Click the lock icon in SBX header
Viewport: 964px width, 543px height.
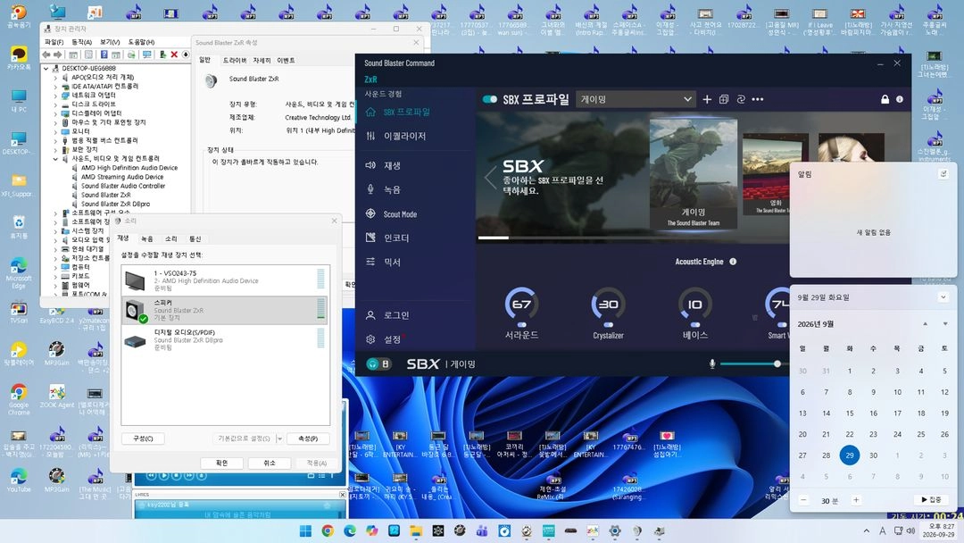885,99
